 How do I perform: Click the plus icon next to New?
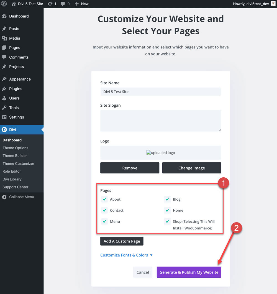pos(77,4)
